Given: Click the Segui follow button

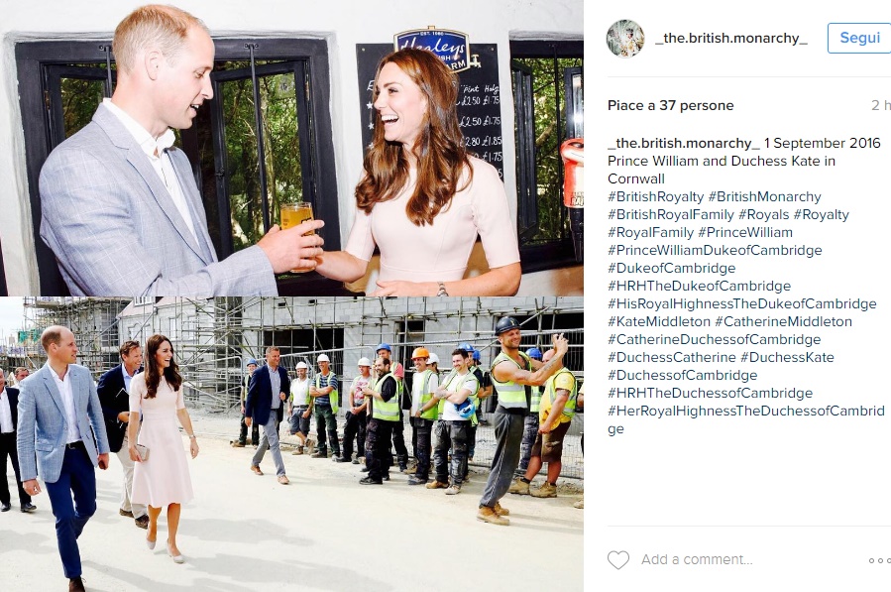Looking at the screenshot, I should click(859, 38).
